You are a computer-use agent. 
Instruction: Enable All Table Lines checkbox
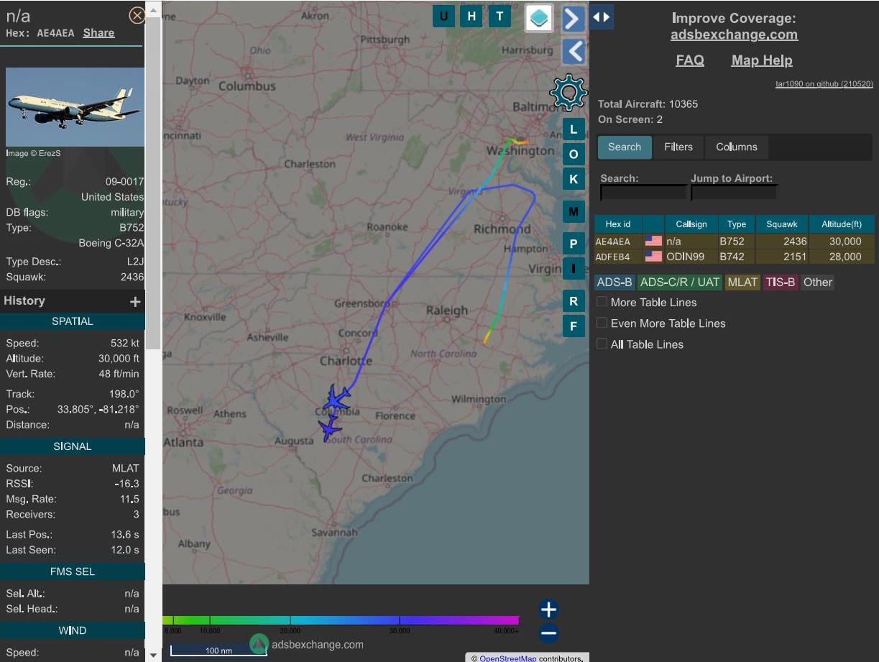(x=602, y=344)
